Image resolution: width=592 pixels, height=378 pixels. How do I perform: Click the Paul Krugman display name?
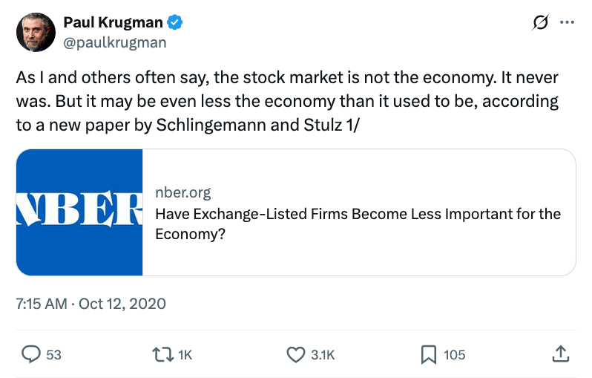coord(114,23)
